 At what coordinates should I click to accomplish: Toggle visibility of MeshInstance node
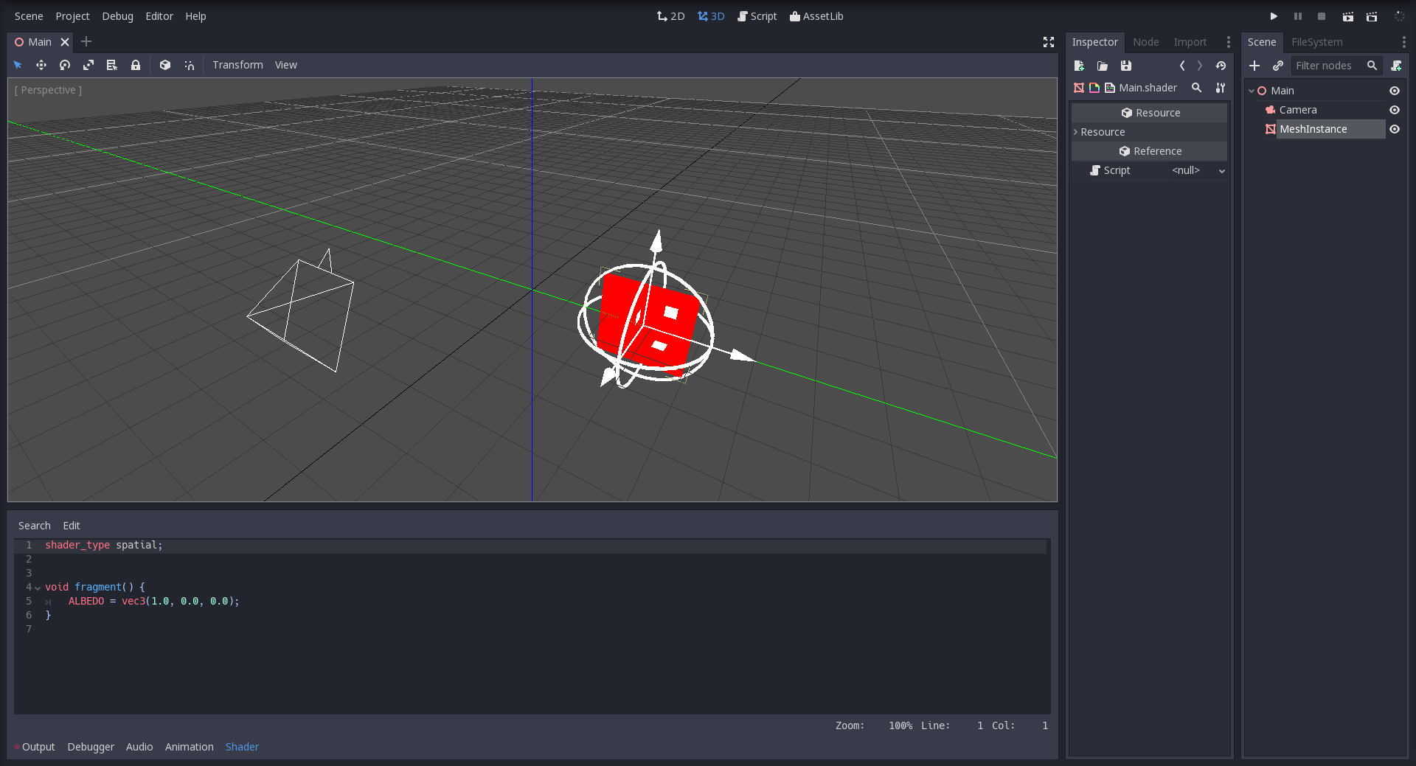pos(1395,129)
